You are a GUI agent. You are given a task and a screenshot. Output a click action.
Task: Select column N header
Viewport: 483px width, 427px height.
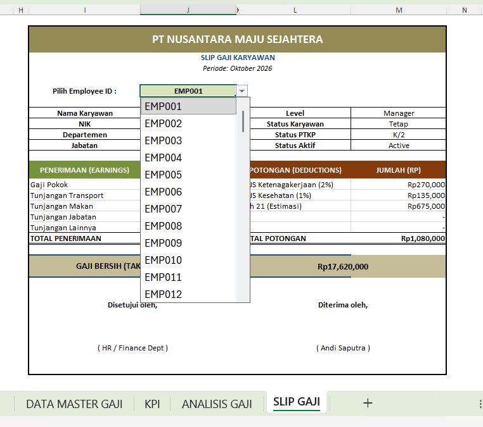[x=465, y=10]
